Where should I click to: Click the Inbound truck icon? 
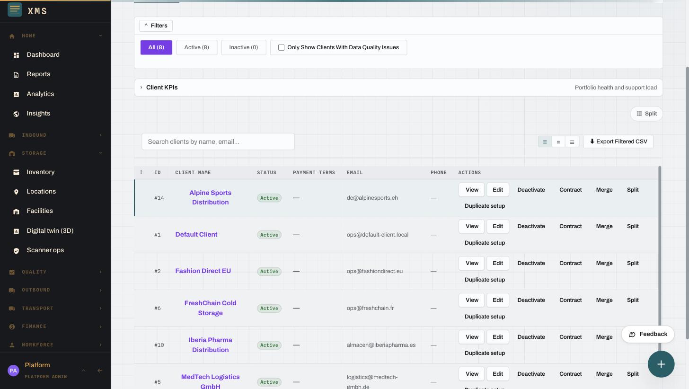click(12, 135)
